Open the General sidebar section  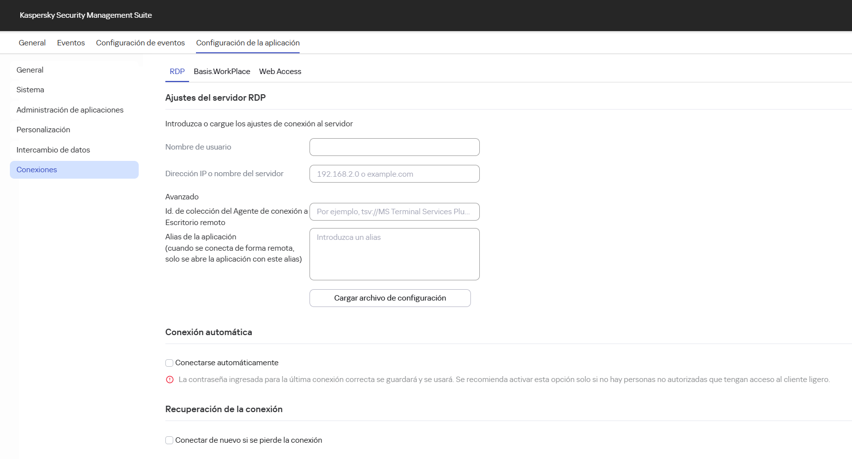29,70
